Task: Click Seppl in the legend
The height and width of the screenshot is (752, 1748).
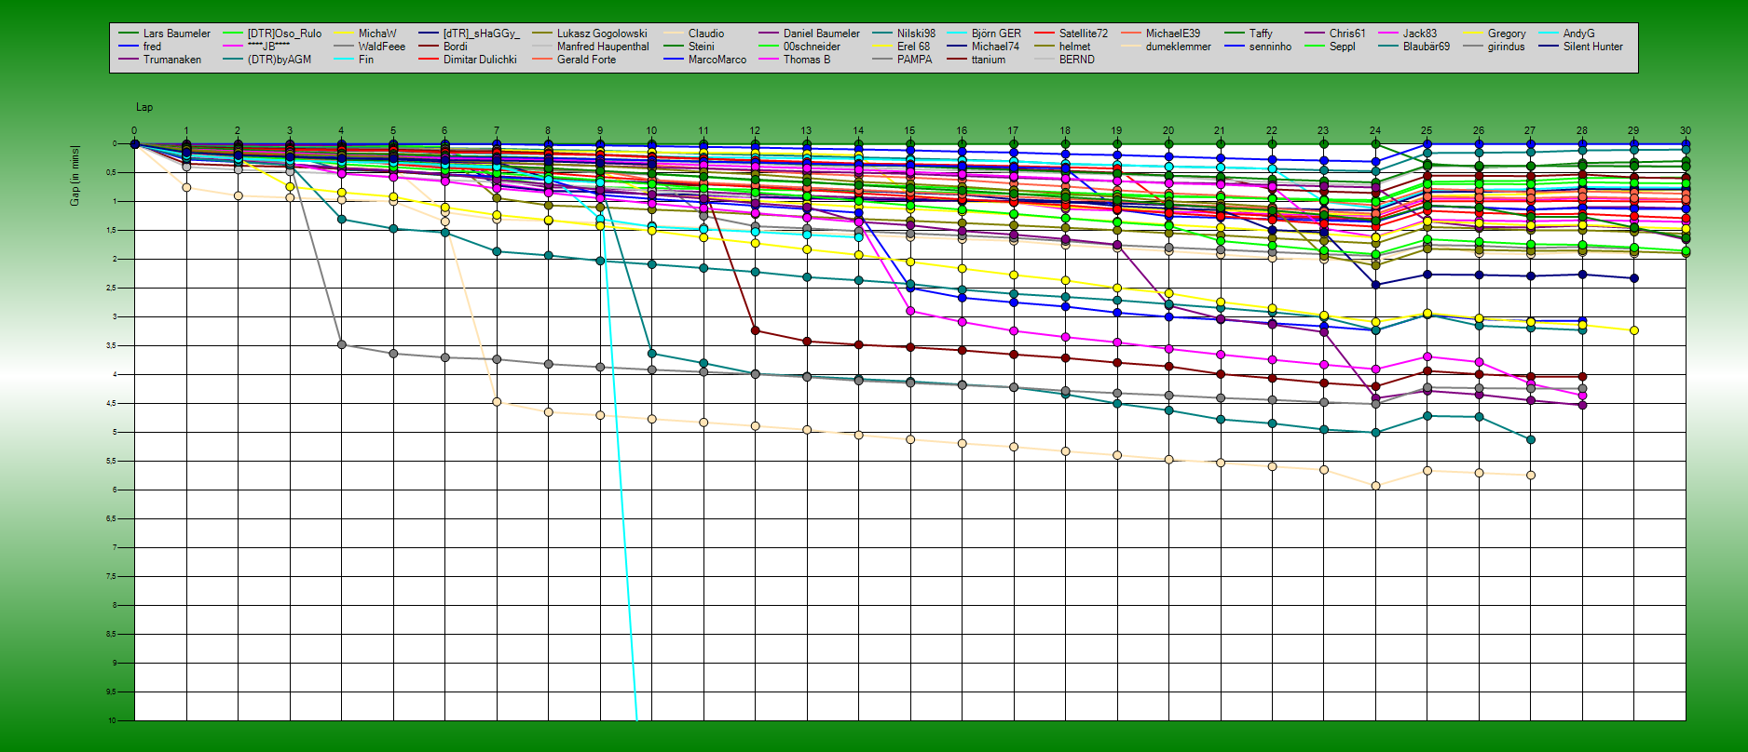Action: coord(1343,47)
